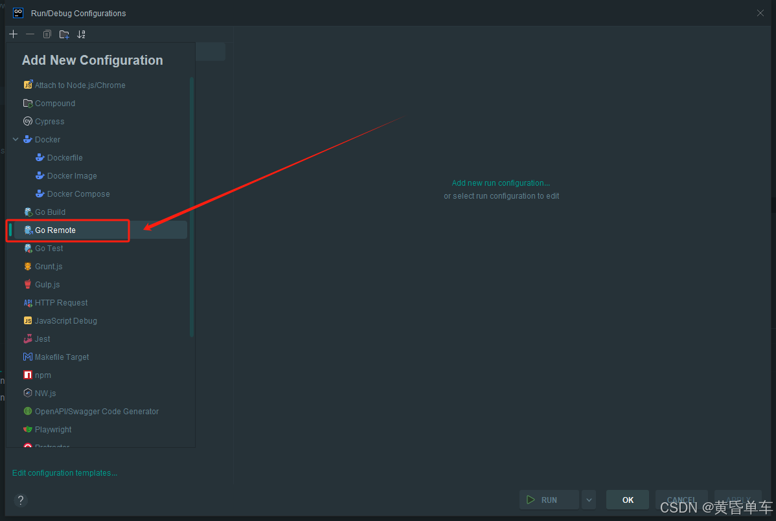Select the HTTP Request API icon
776x521 pixels.
(28, 302)
